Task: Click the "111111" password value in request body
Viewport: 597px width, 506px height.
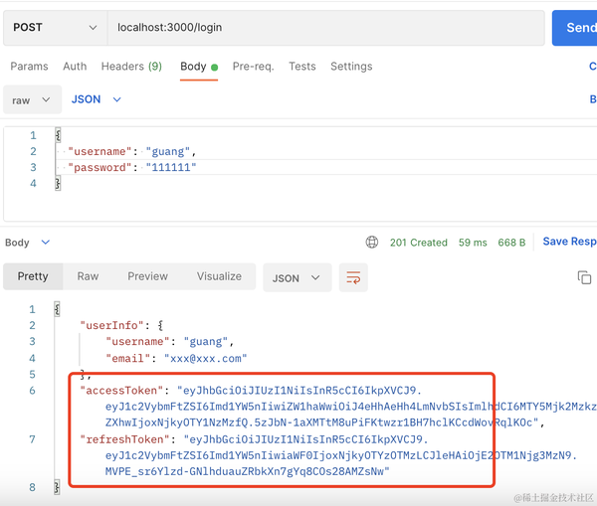Action: coord(171,167)
